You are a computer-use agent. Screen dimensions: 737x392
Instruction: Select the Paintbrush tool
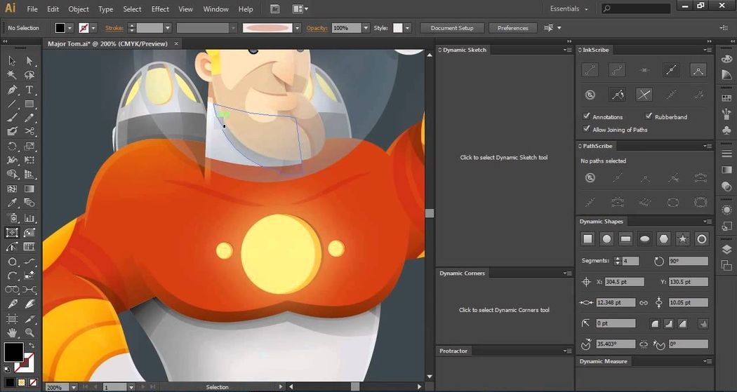(x=12, y=118)
